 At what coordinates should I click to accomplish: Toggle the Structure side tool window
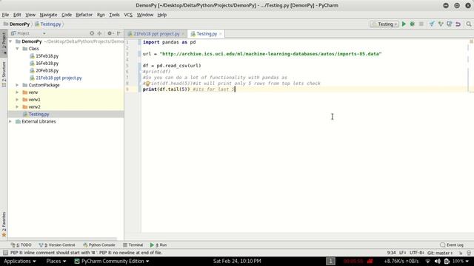(x=4, y=74)
